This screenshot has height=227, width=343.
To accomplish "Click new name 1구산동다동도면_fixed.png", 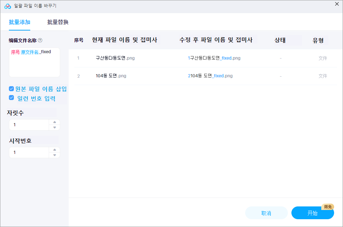I will coord(214,58).
